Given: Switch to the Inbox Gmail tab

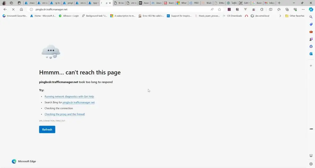Looking at the screenshot, I should click(x=270, y=3).
